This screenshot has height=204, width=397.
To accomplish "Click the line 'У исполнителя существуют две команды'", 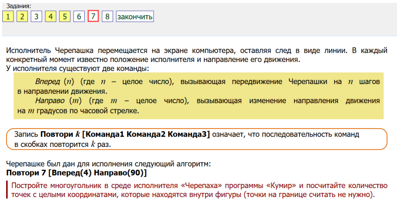I will (78, 68).
